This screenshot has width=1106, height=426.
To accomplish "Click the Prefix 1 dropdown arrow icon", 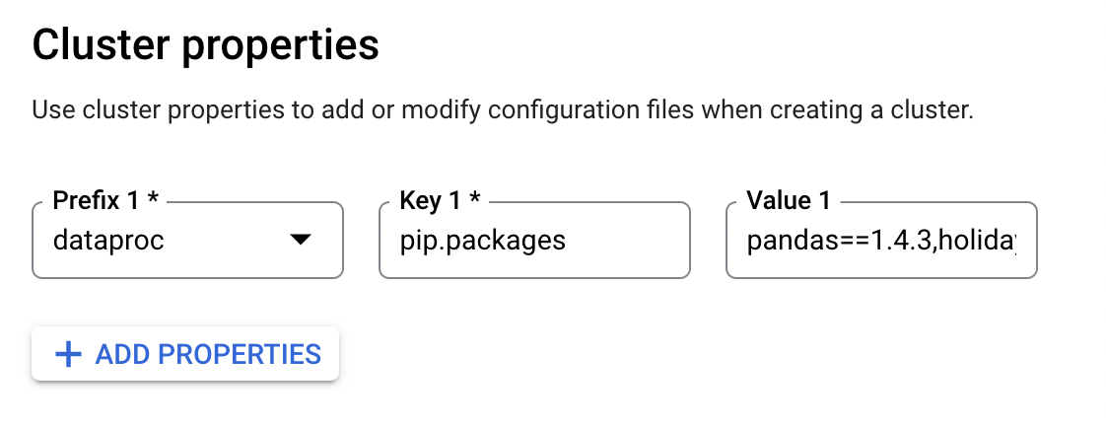I will coord(300,240).
